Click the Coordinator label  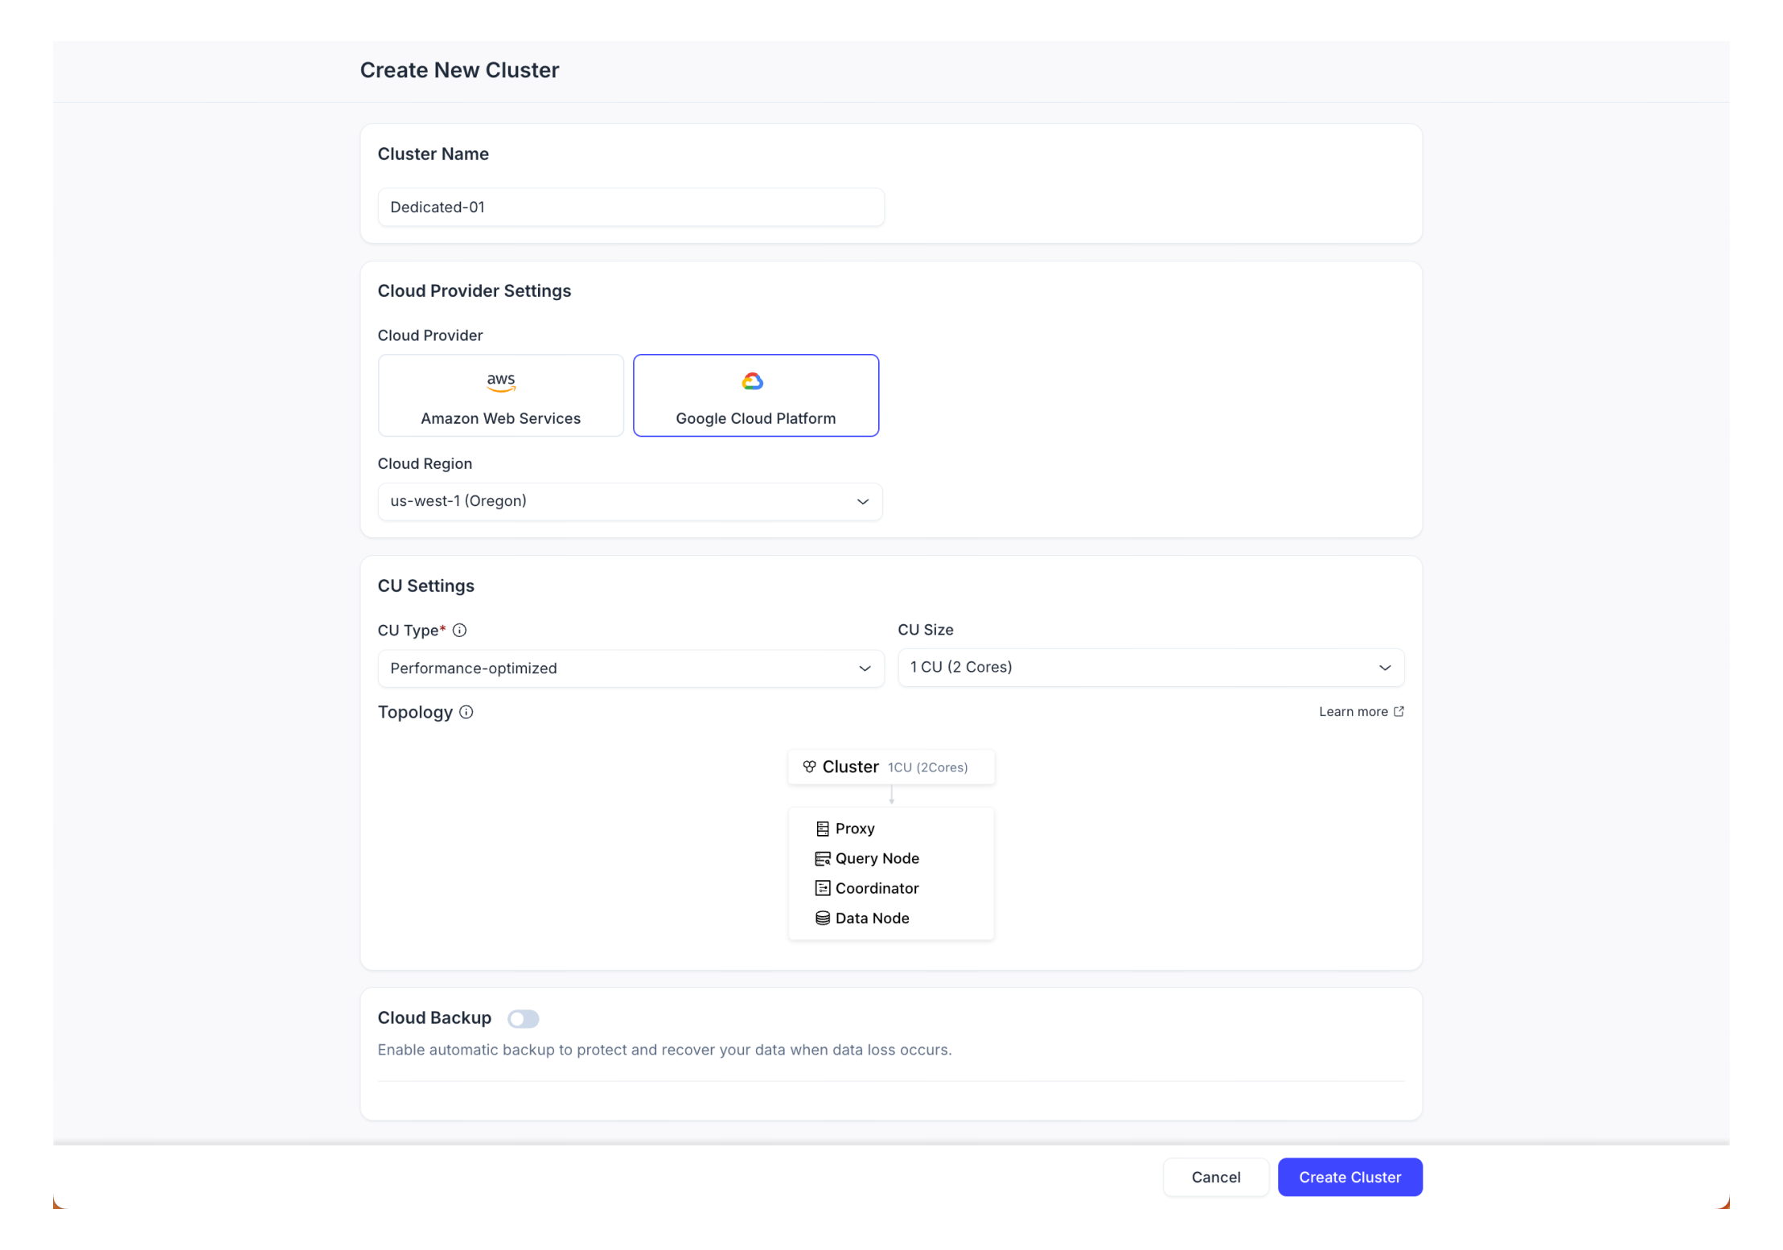point(877,888)
